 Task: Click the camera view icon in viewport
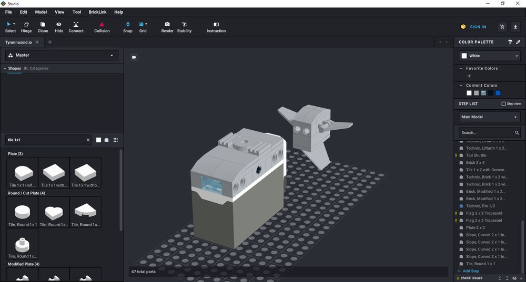134,57
